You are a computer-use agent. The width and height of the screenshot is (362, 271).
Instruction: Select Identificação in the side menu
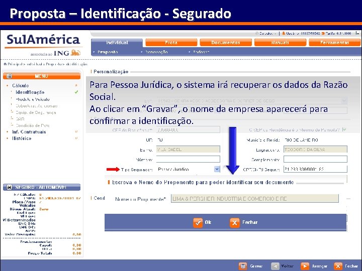(30, 92)
